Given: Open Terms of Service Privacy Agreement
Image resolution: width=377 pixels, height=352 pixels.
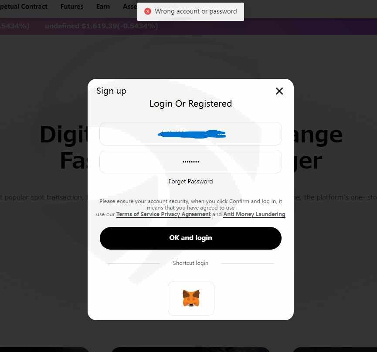Looking at the screenshot, I should (163, 214).
